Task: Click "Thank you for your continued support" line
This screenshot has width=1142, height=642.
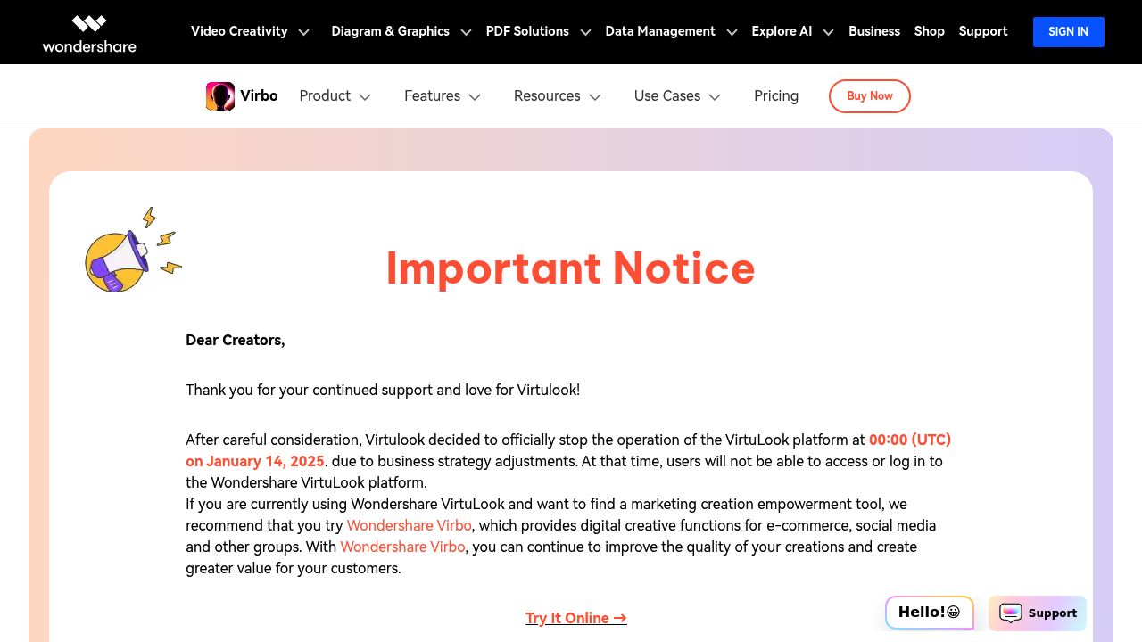Action: pos(383,390)
